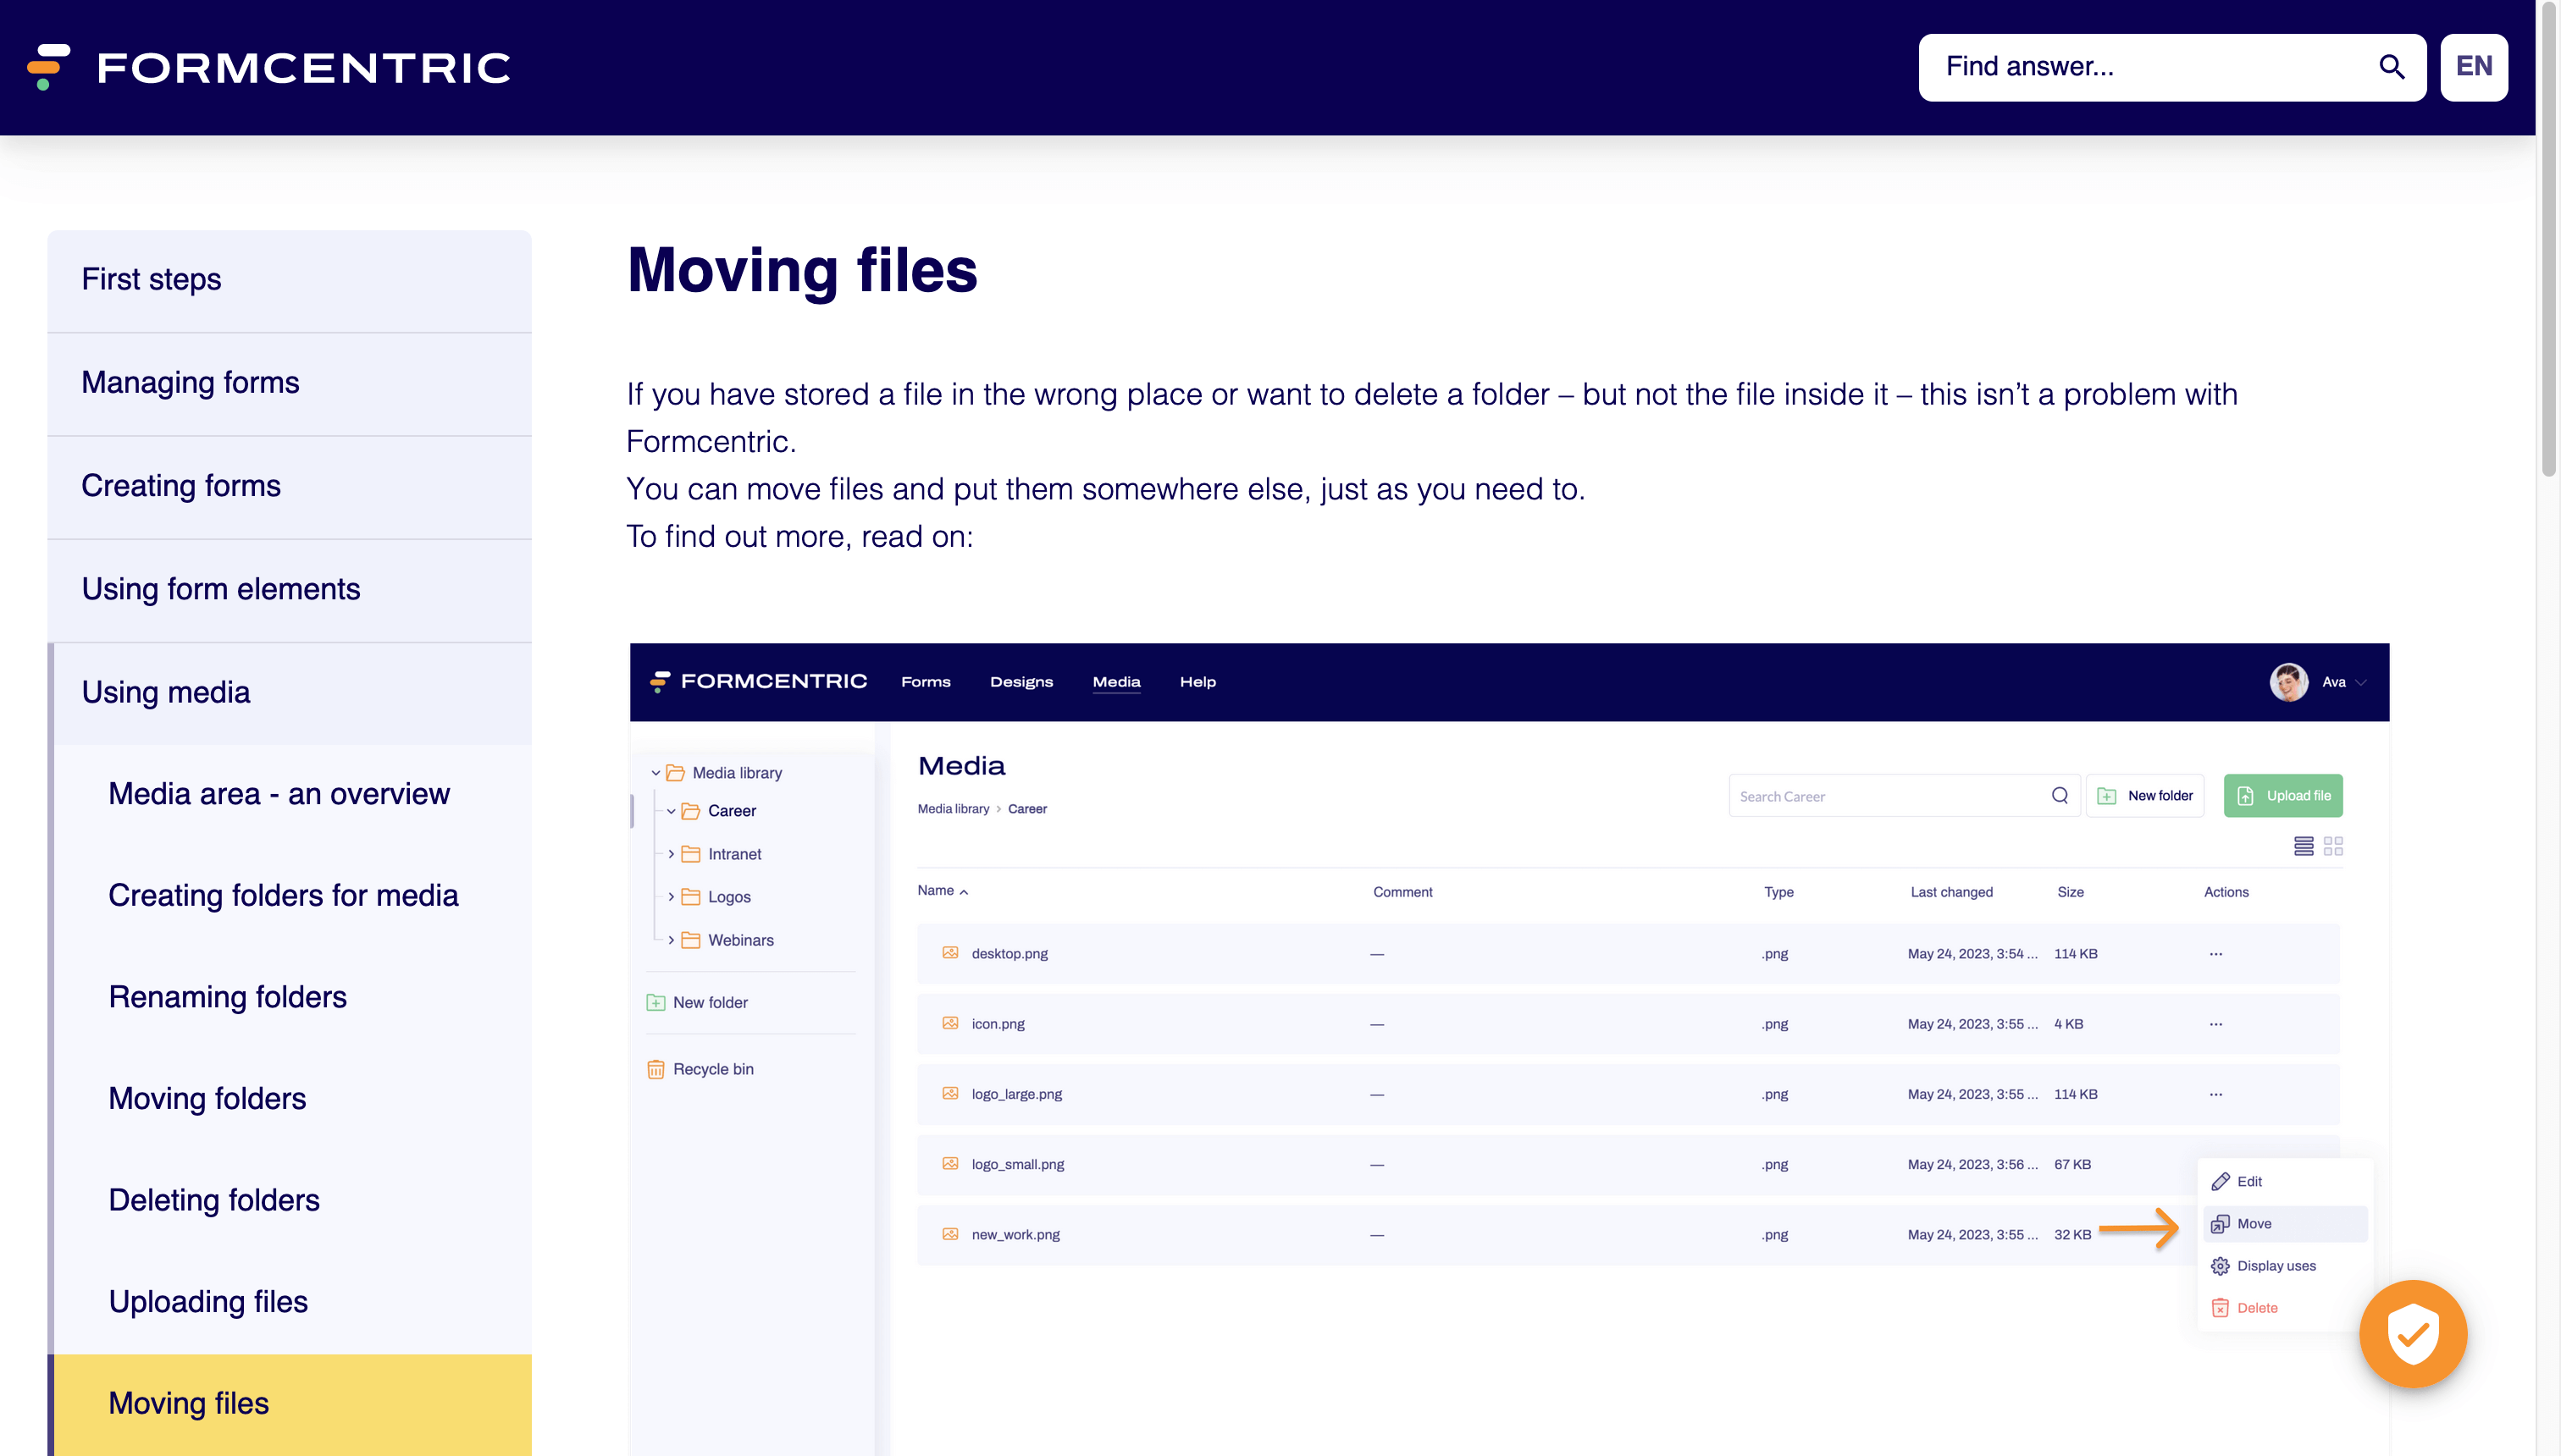Open actions menu for desktop.png
This screenshot has height=1456, width=2561.
point(2215,954)
